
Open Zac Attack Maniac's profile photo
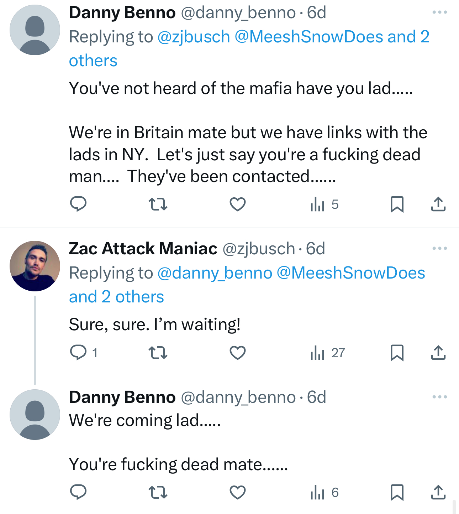click(35, 266)
